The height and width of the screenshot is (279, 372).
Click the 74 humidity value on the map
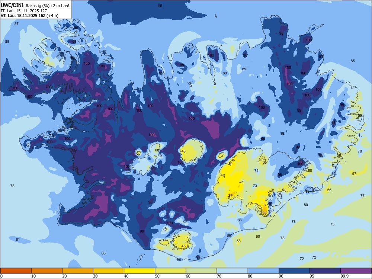coord(256,171)
